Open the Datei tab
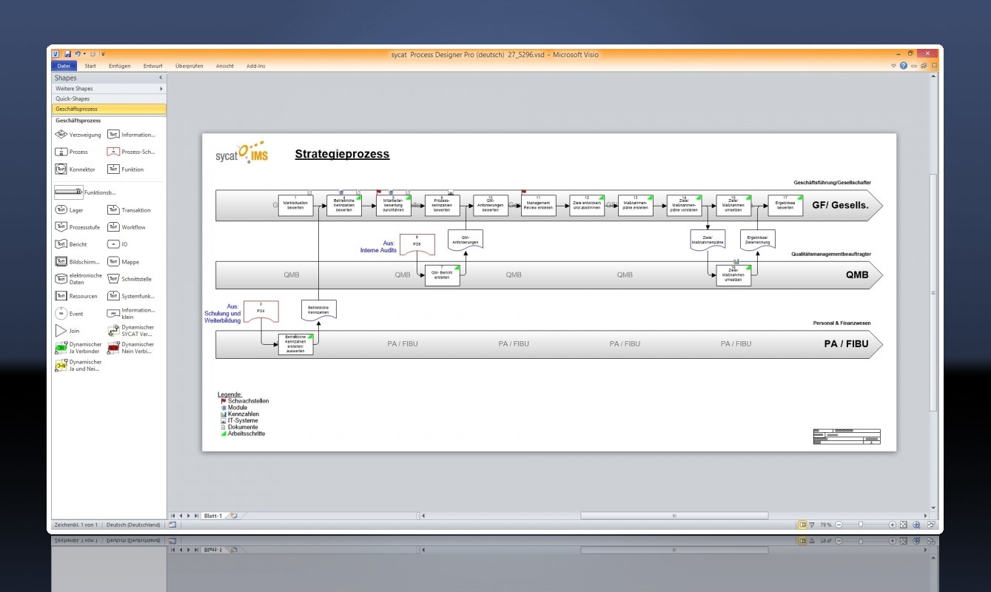The image size is (991, 592). pyautogui.click(x=63, y=66)
